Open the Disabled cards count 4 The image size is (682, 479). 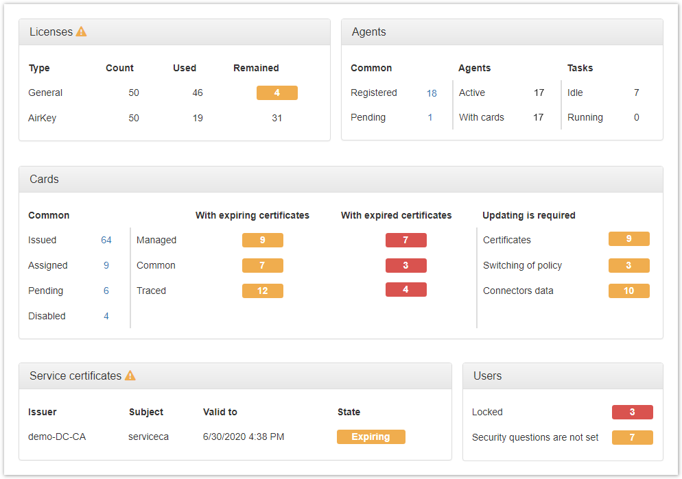(x=106, y=317)
